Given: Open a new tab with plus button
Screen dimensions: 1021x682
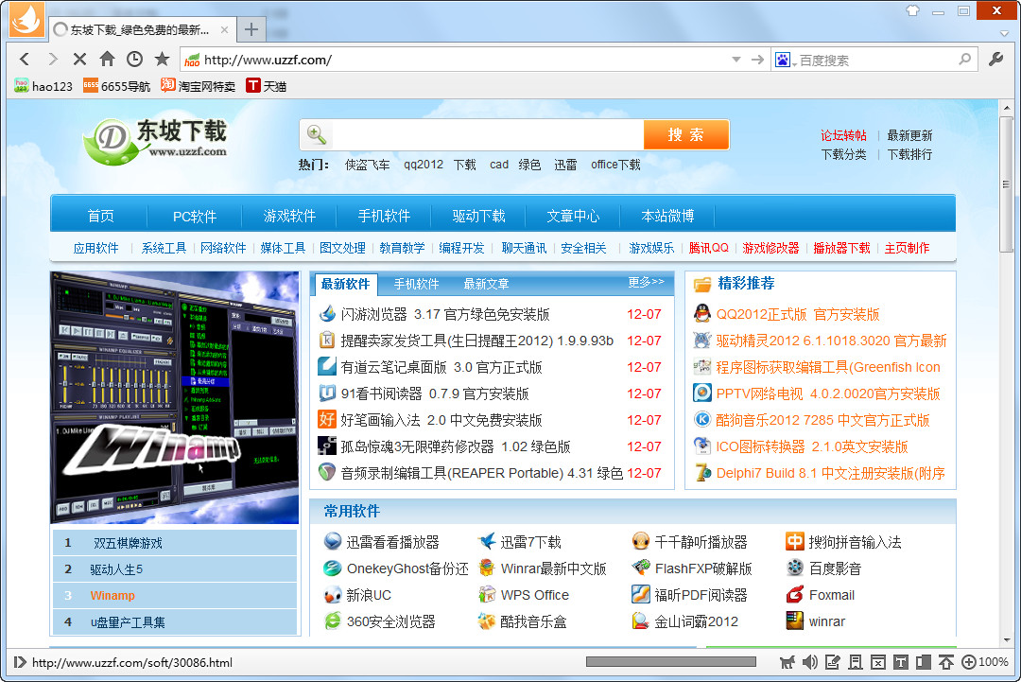Looking at the screenshot, I should (x=251, y=29).
